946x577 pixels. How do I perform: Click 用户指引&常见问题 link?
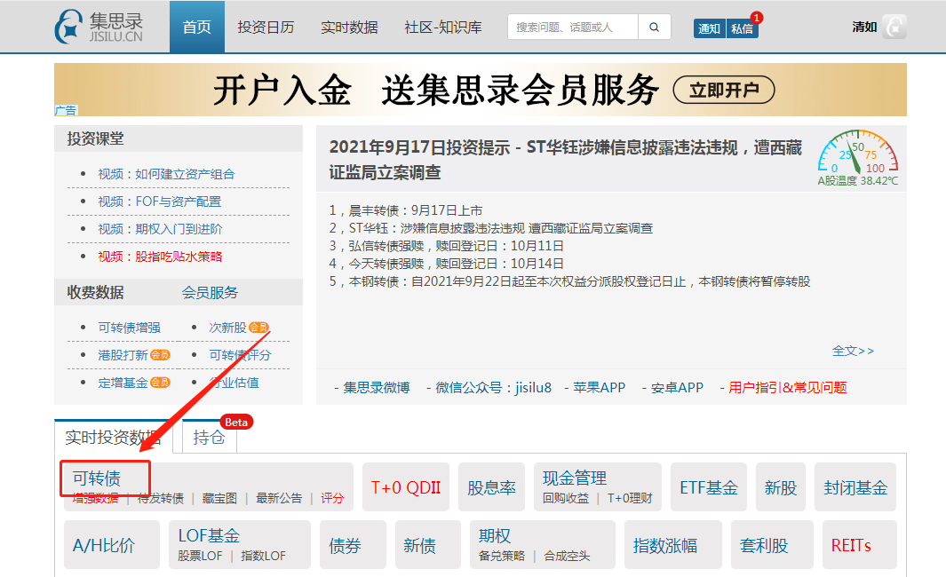coord(787,387)
